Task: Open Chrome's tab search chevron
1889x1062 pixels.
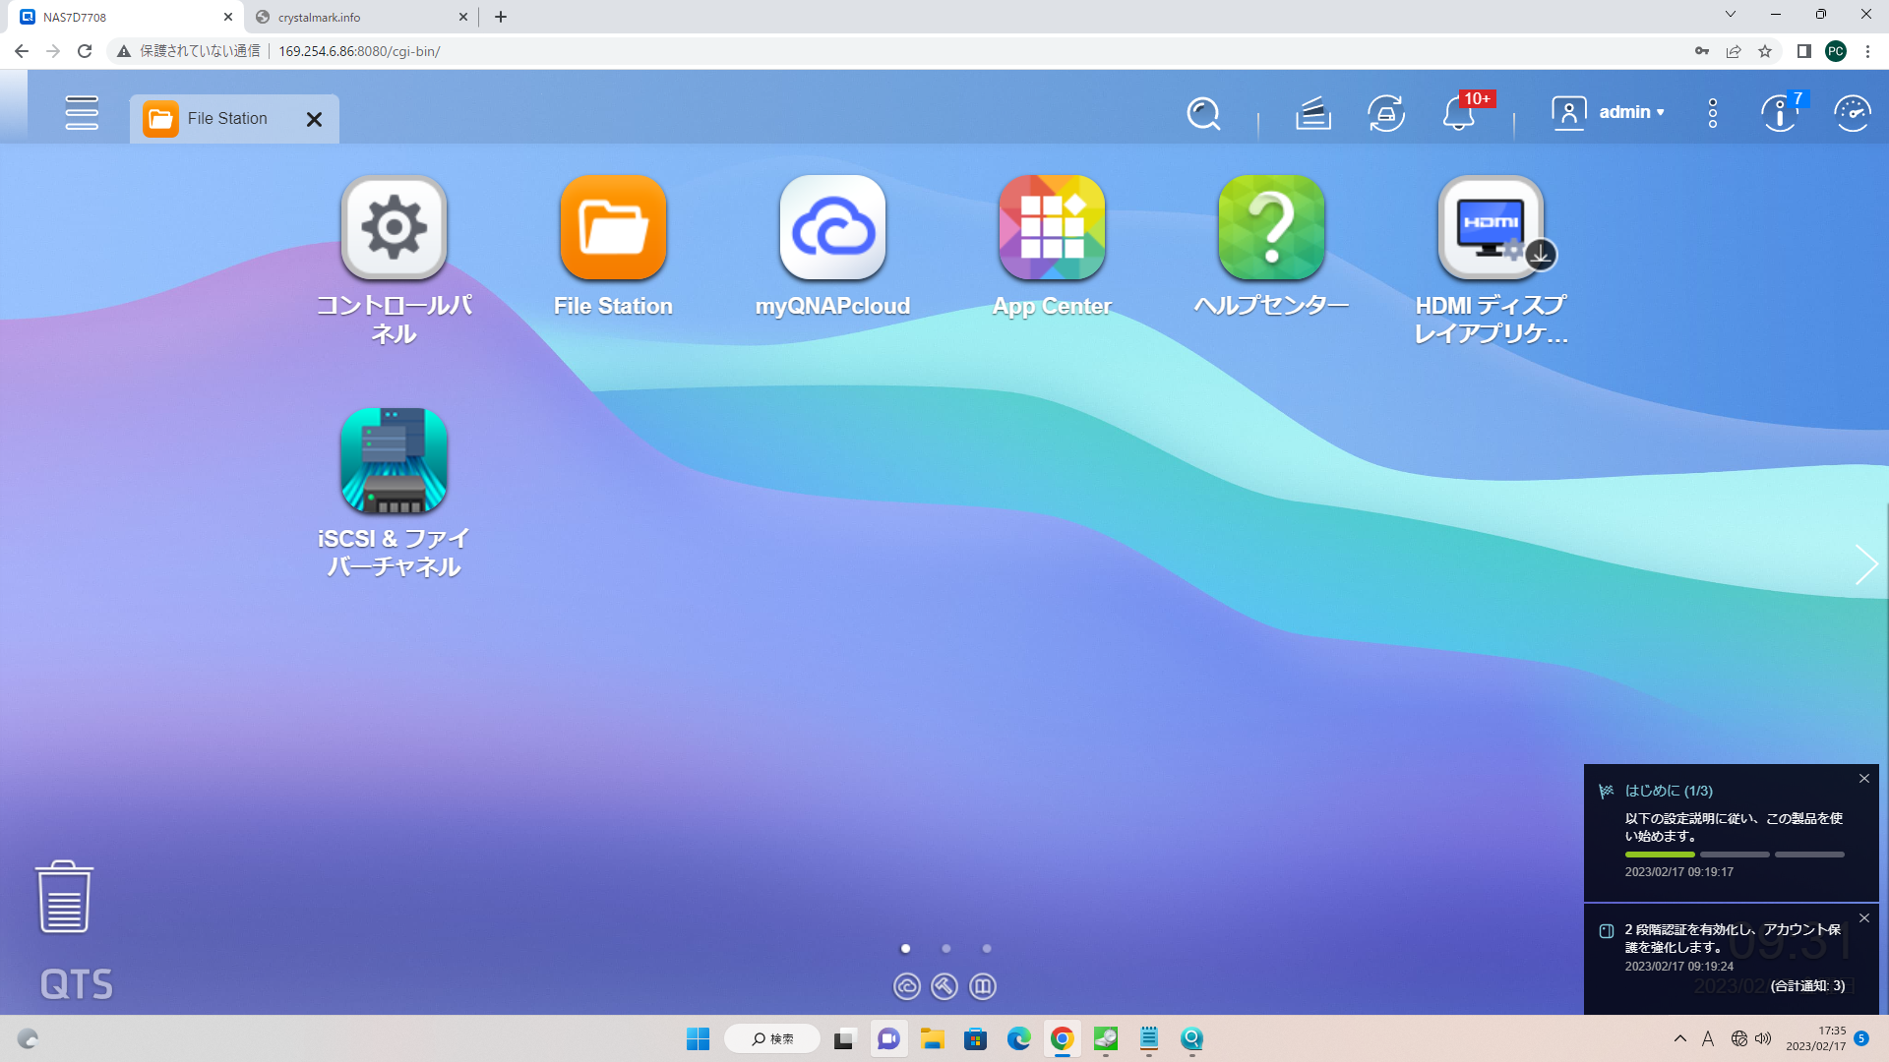Action: [1731, 15]
